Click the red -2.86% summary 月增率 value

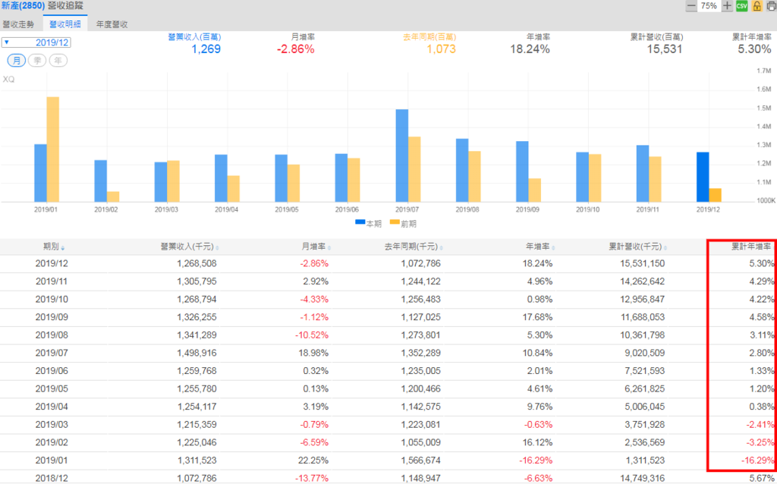pos(295,49)
